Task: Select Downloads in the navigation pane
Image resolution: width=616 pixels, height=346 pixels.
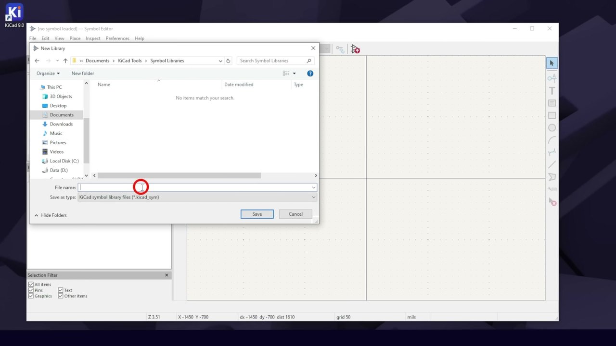Action: (61, 124)
